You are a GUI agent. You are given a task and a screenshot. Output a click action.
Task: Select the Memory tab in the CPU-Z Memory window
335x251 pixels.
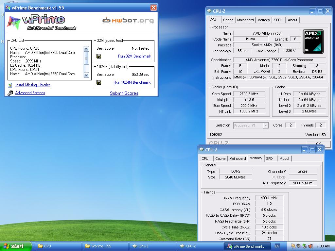pyautogui.click(x=256, y=158)
